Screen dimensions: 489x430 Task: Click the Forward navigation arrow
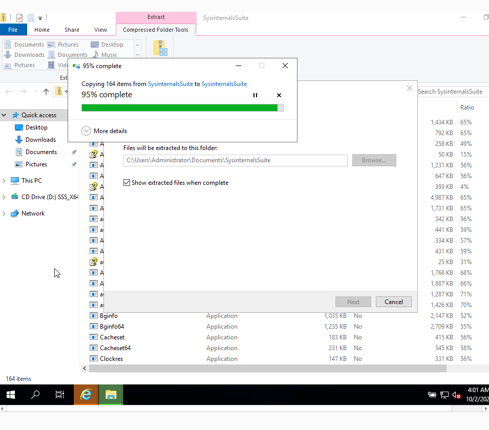(24, 92)
